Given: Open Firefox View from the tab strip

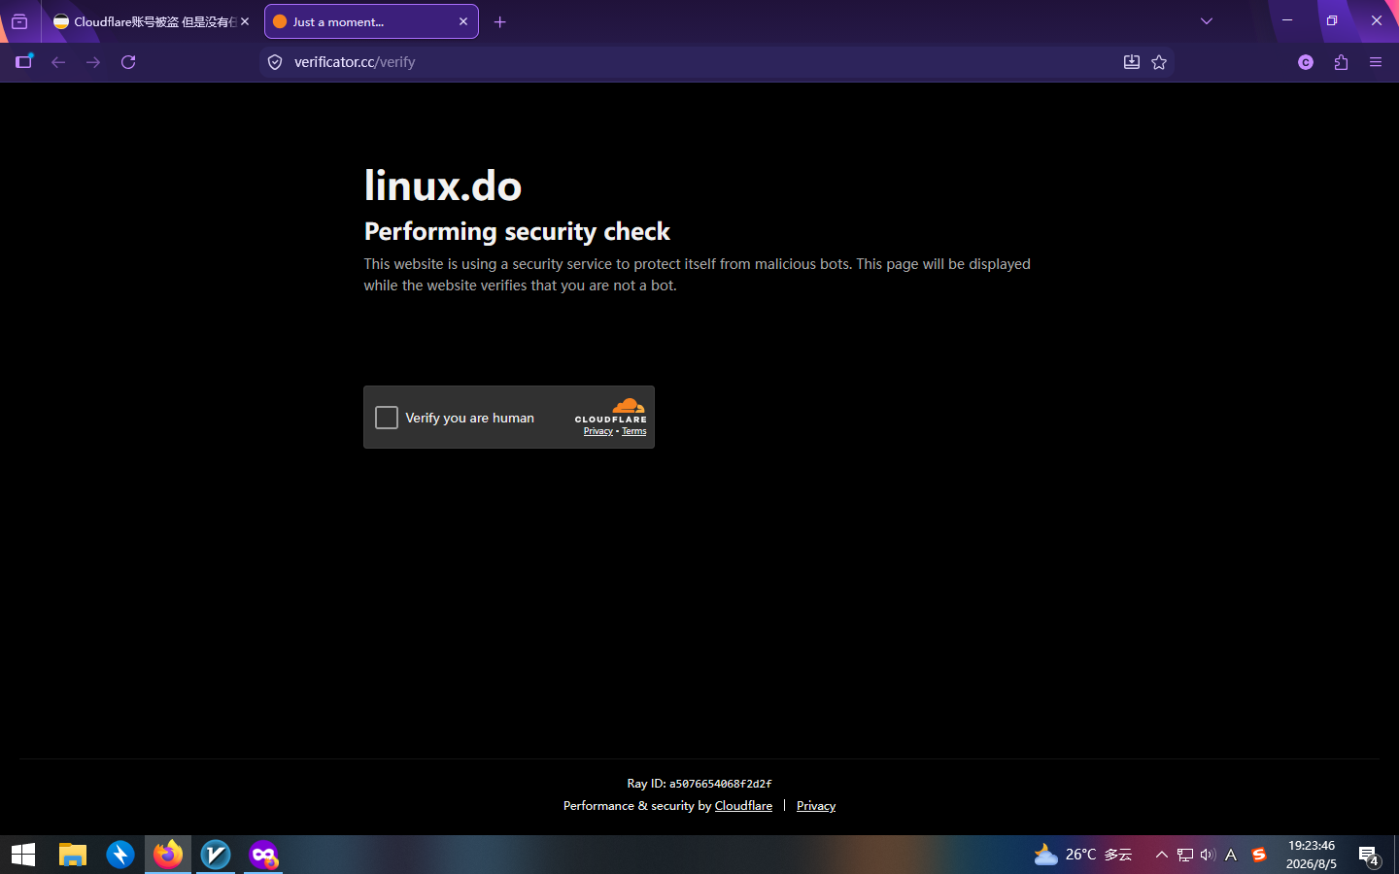Looking at the screenshot, I should coord(19,21).
